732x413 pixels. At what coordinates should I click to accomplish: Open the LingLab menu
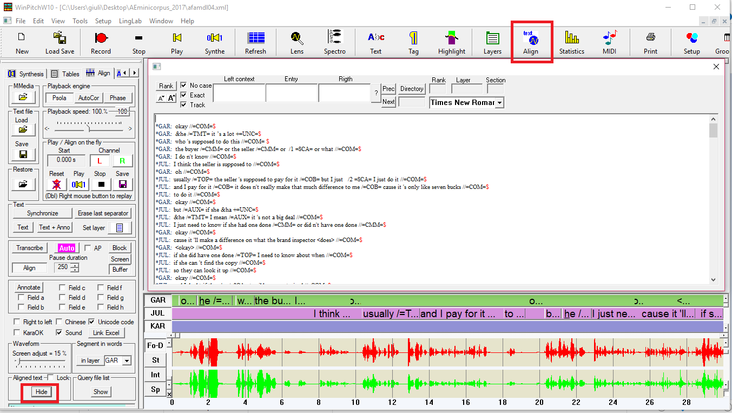[130, 21]
